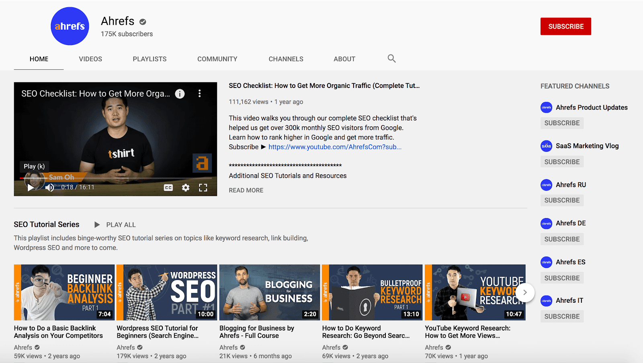The width and height of the screenshot is (643, 363).
Task: Open Ahrefs ES channel avatar
Action: tap(547, 262)
